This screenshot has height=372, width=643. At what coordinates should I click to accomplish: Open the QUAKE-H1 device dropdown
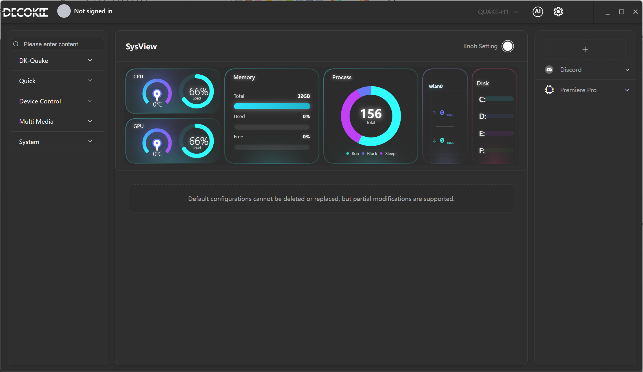pos(498,12)
